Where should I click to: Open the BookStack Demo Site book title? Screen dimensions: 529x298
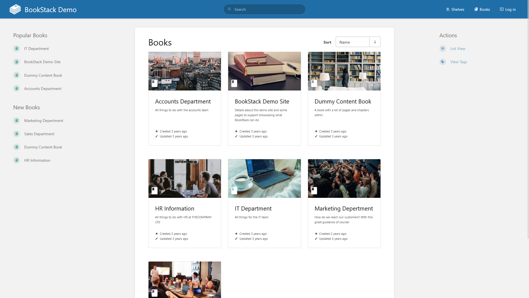click(x=262, y=102)
